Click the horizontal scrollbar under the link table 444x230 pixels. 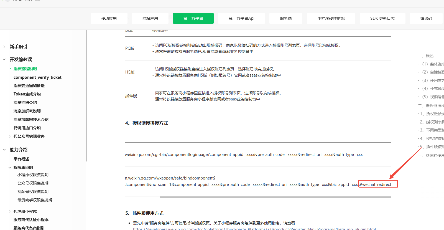[276, 197]
